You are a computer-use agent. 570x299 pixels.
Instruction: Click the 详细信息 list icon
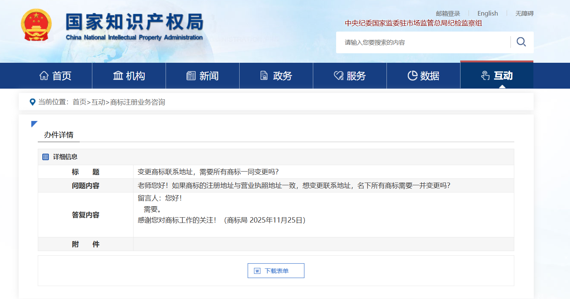coord(45,157)
